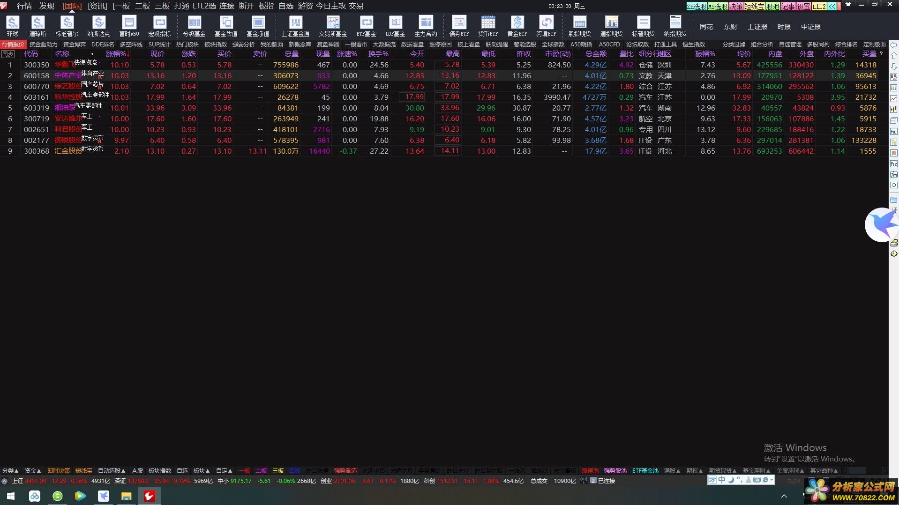Click the 设置 settings button

[803, 6]
